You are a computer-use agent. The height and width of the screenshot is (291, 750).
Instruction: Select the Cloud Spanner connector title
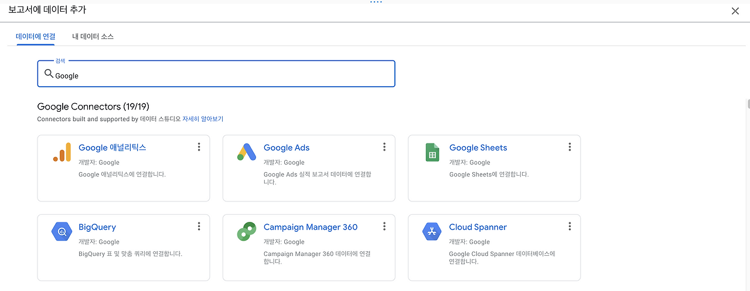(478, 227)
